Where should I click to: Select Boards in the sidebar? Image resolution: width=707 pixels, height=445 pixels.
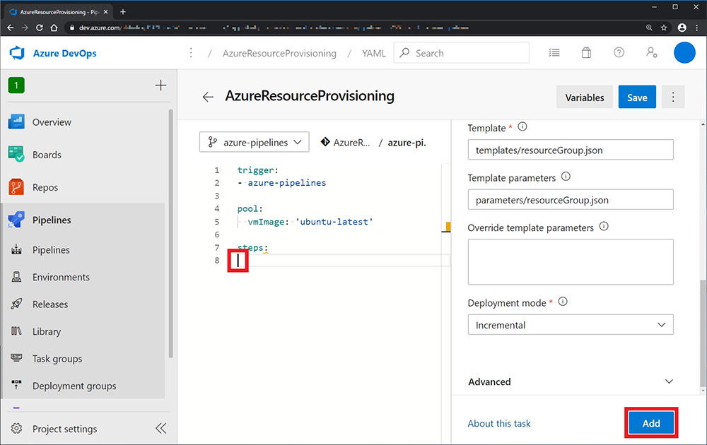[47, 155]
